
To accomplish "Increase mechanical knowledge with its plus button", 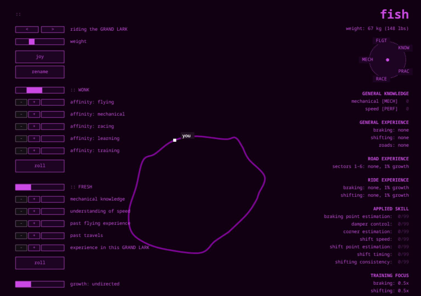I will 34,199.
